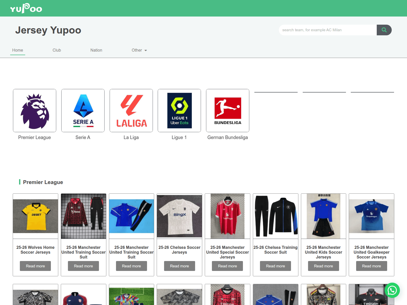This screenshot has height=305, width=407.
Task: Click Read more under United Goalkeeper Jerseys
Action: click(372, 266)
